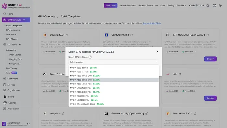Collapse the LLM Tools chevron
227x128 pixels.
[20, 45]
